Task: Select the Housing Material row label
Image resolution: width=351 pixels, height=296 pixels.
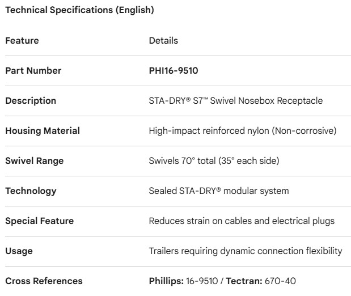Action: pos(43,131)
